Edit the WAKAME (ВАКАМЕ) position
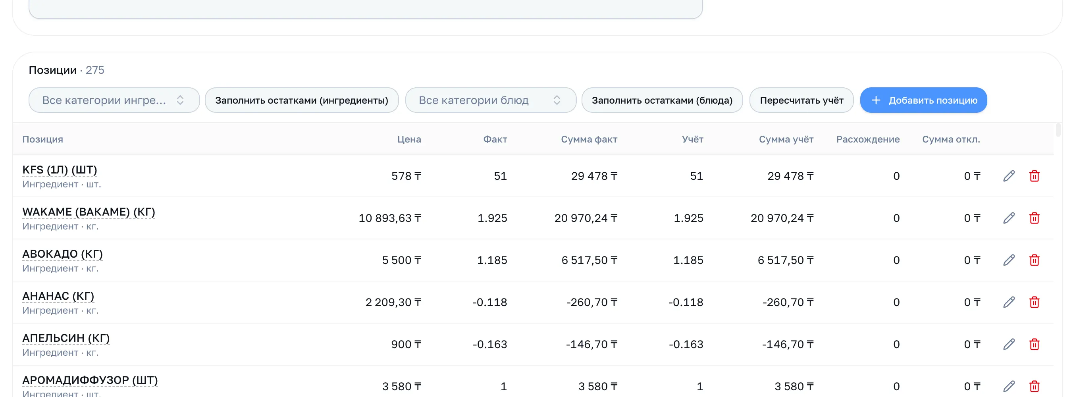 [x=1009, y=218]
